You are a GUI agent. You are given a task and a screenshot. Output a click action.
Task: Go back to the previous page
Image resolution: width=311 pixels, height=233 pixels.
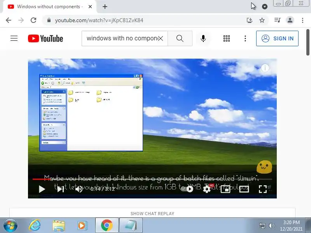pyautogui.click(x=9, y=20)
